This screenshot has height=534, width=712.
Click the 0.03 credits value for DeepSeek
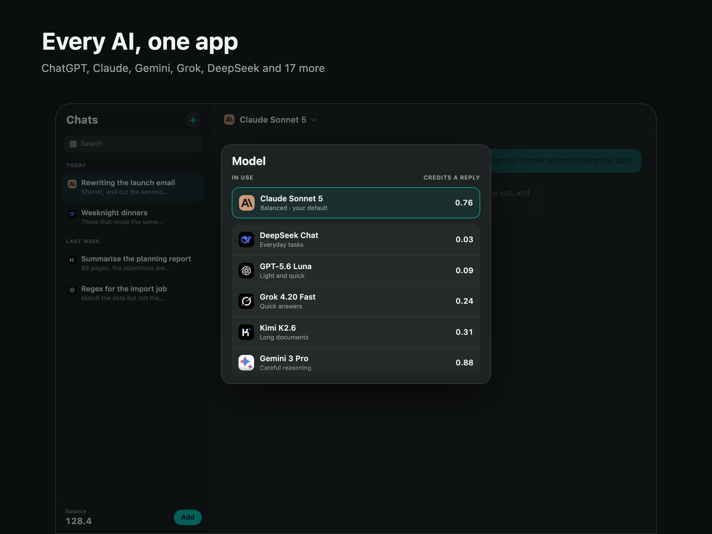(x=464, y=240)
